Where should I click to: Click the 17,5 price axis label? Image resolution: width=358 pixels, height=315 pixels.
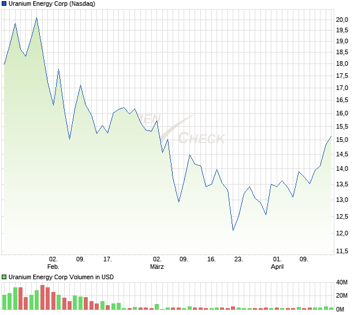click(x=342, y=76)
